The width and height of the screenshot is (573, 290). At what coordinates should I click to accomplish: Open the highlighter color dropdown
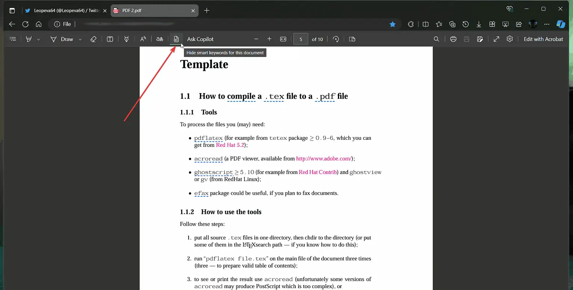[38, 39]
